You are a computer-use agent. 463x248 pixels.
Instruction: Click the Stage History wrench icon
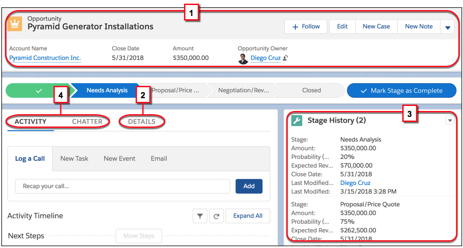tap(297, 121)
